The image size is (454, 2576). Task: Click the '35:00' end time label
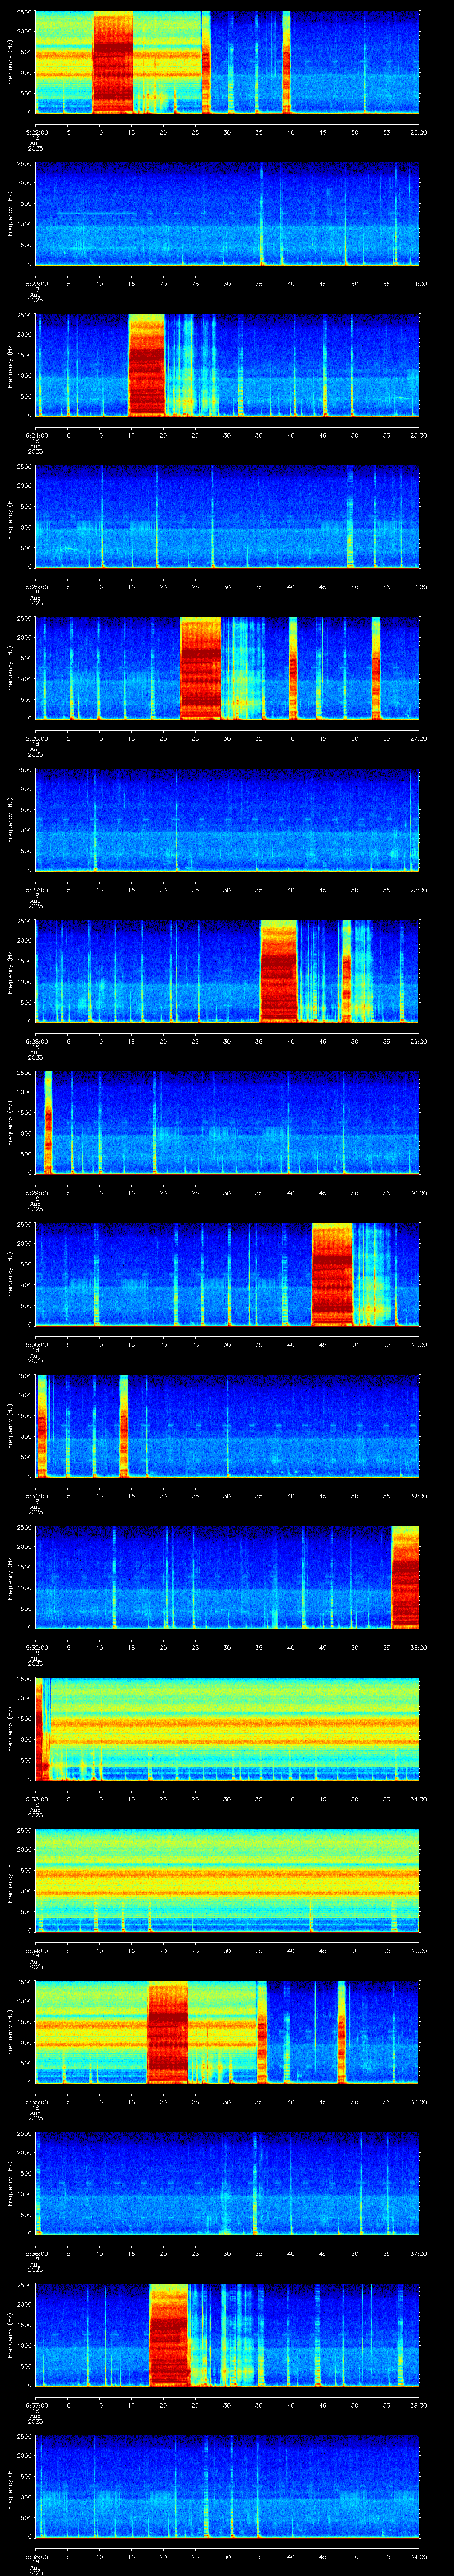418,1950
